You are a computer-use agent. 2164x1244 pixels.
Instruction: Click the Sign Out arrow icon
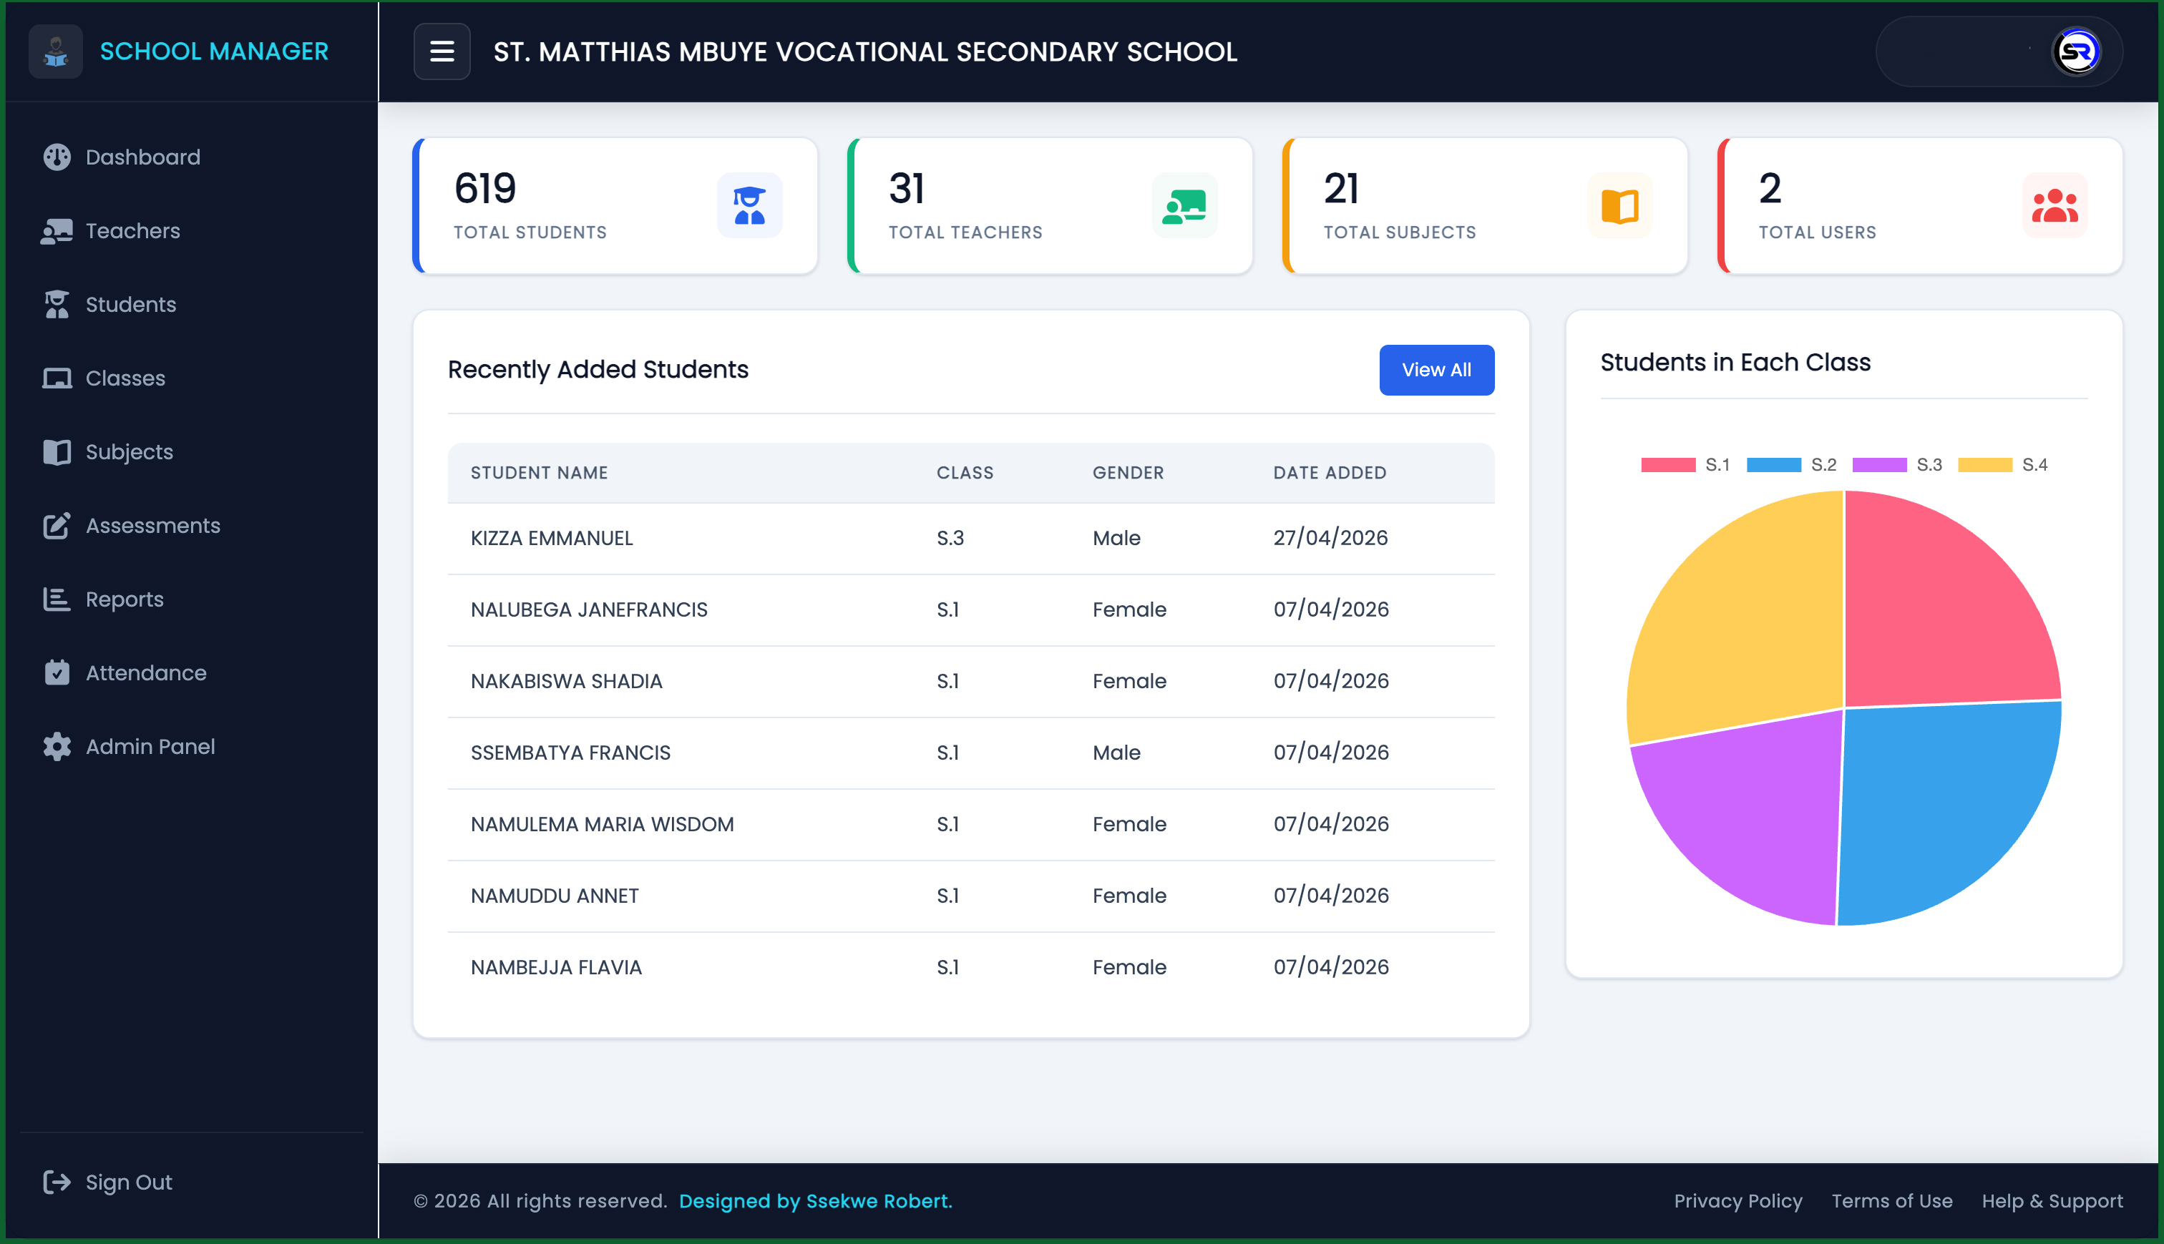pyautogui.click(x=57, y=1182)
